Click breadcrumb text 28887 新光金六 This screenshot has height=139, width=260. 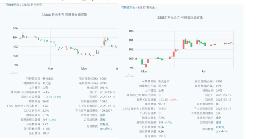[x=148, y=8]
